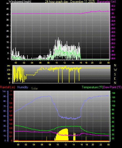Click the "45" windspeed axis value

click(x=7, y=9)
